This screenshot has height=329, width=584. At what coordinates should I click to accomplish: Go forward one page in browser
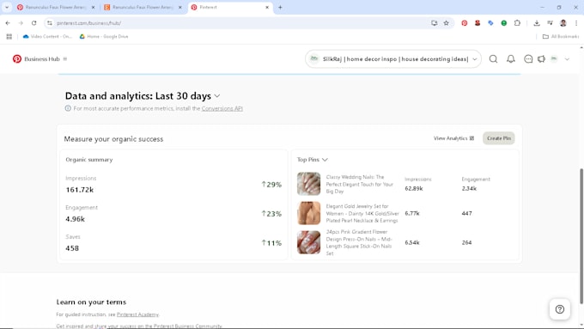point(21,23)
